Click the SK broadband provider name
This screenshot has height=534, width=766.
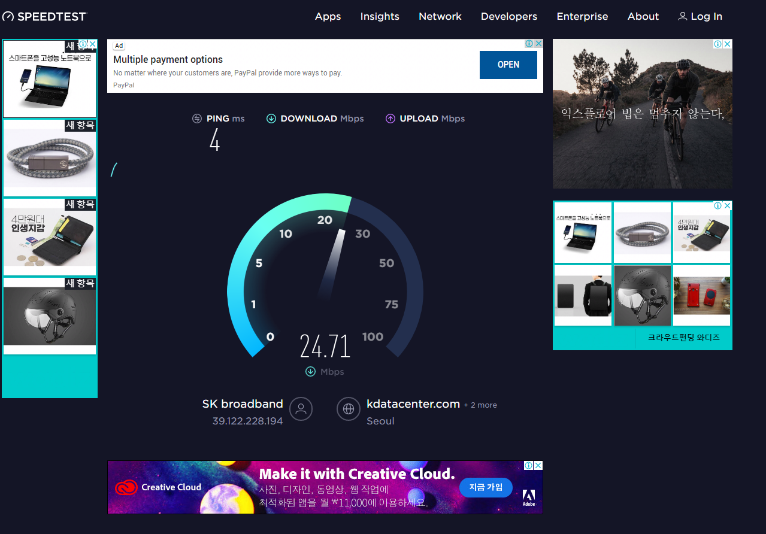click(243, 403)
